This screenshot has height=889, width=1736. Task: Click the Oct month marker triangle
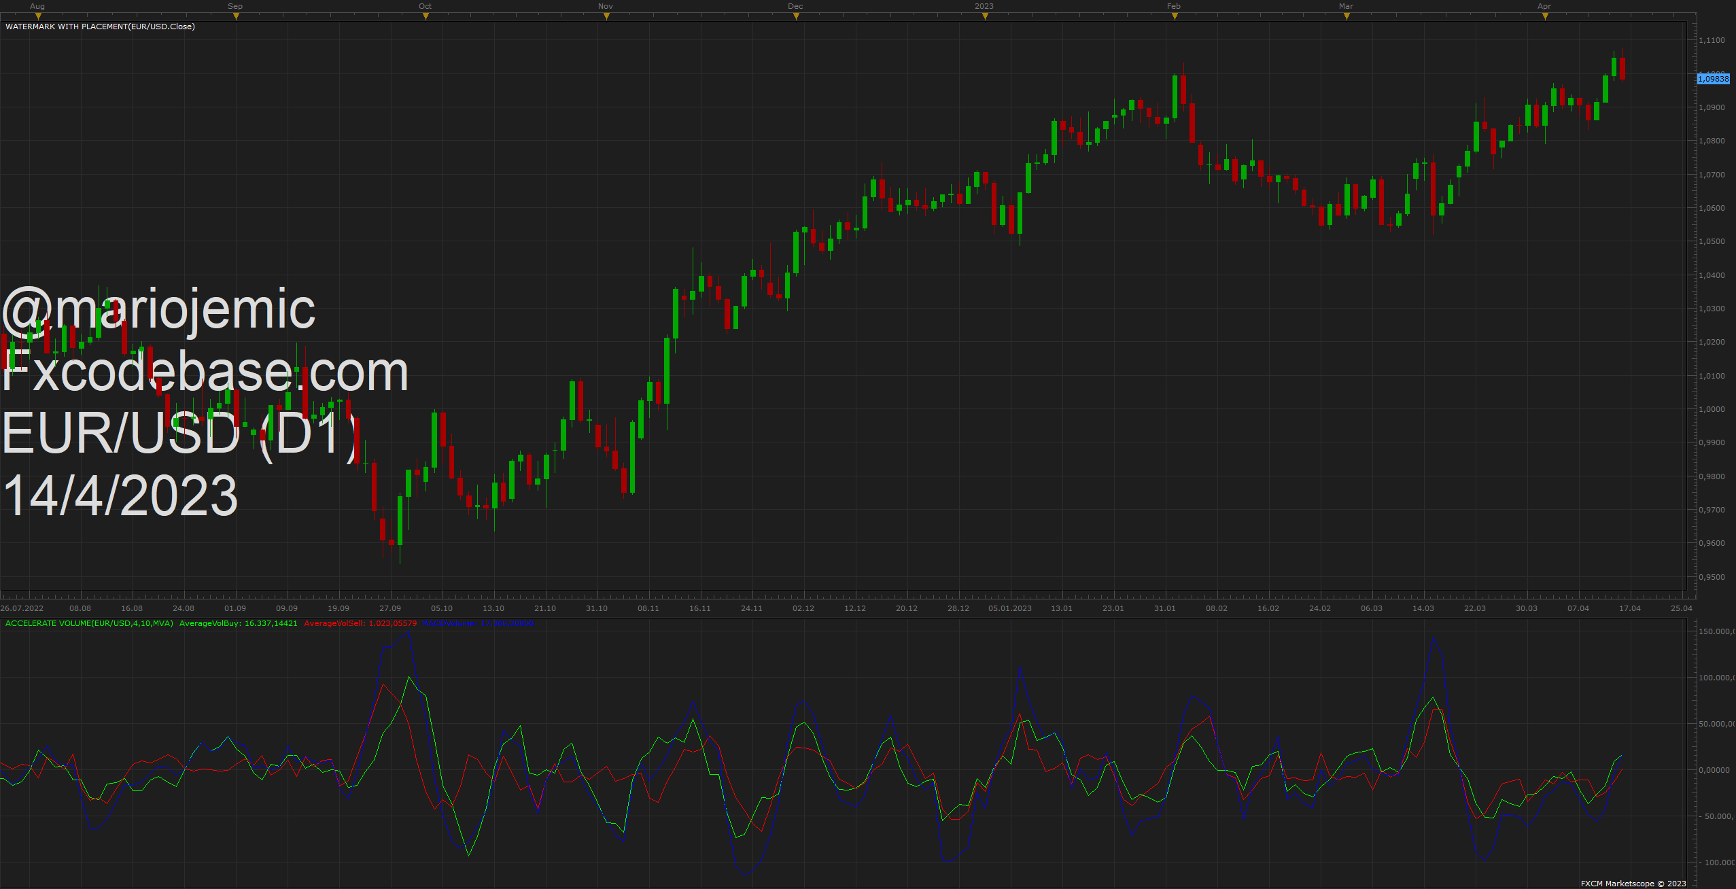(x=426, y=16)
